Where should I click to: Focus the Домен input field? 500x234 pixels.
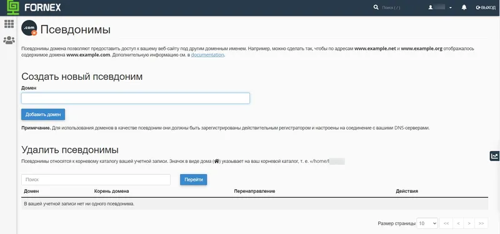point(136,99)
